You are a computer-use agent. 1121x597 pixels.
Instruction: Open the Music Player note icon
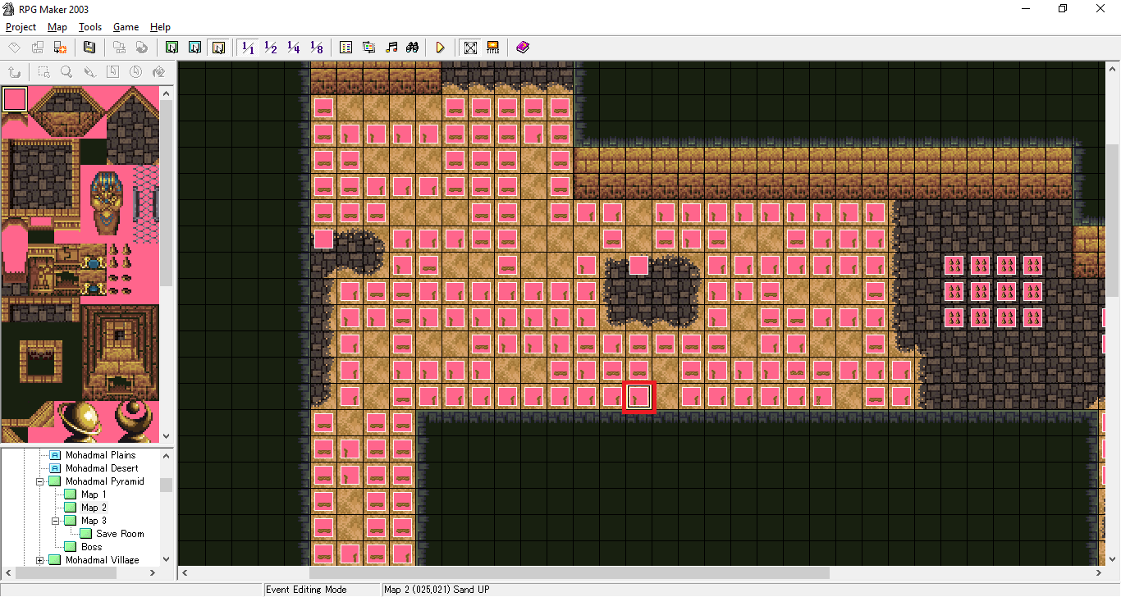[x=392, y=48]
